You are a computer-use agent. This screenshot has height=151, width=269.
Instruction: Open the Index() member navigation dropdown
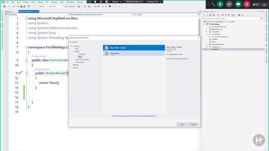166,15
